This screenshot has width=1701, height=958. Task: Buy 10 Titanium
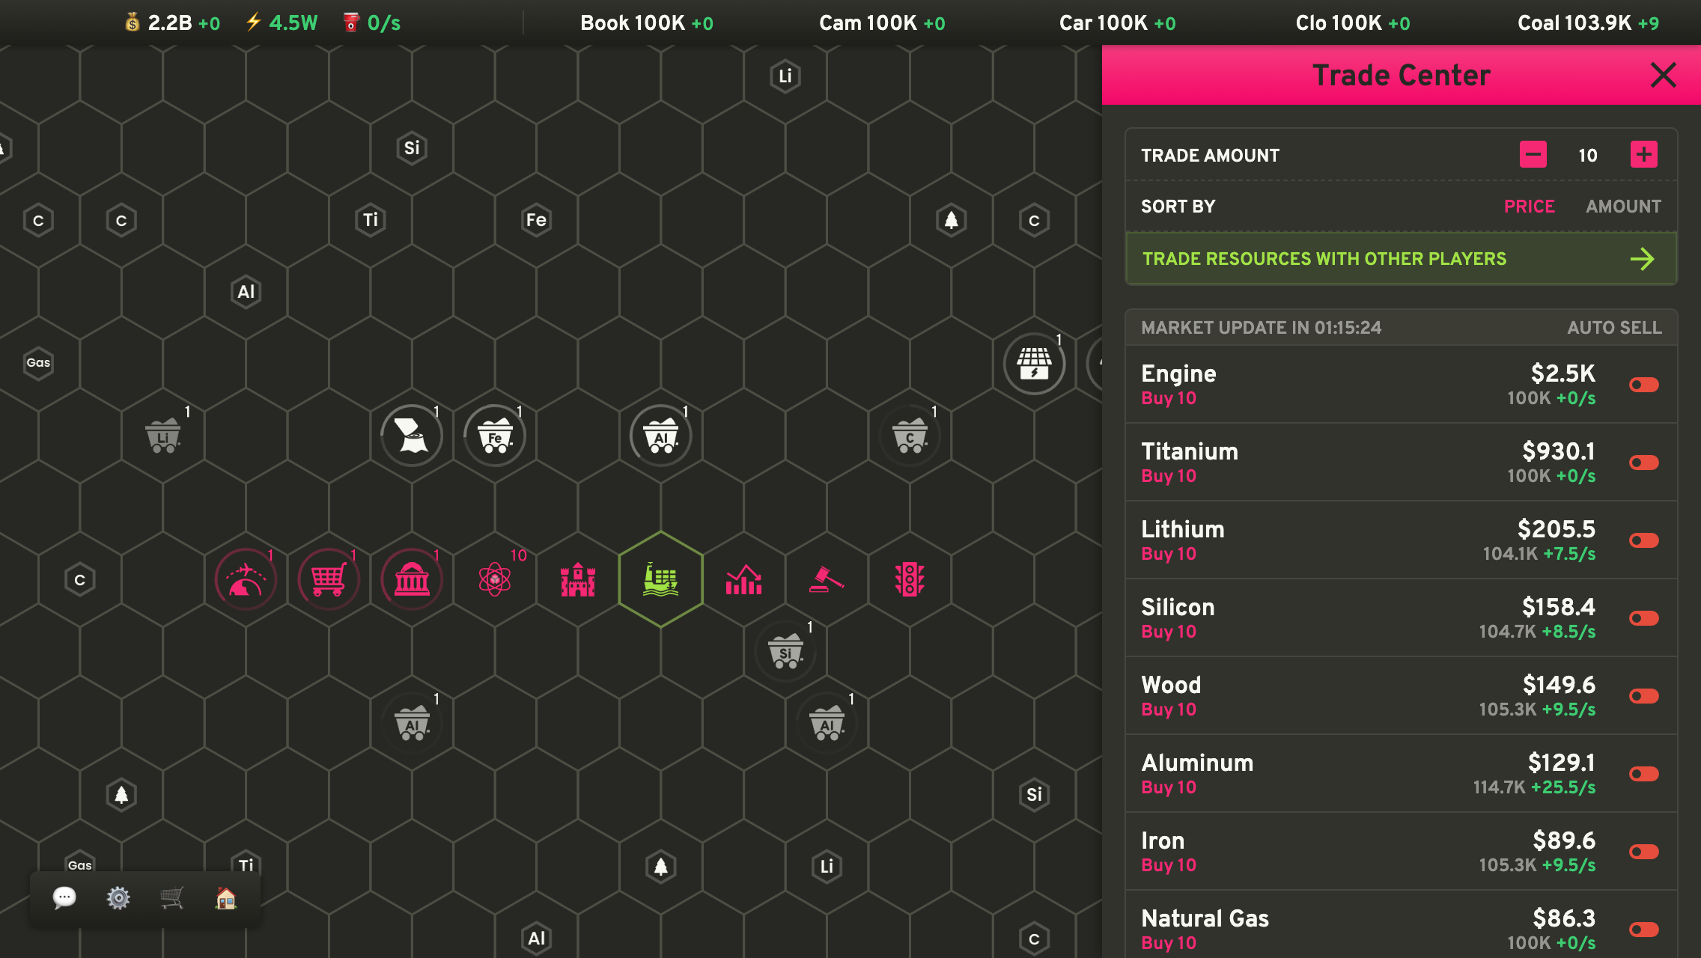point(1168,476)
